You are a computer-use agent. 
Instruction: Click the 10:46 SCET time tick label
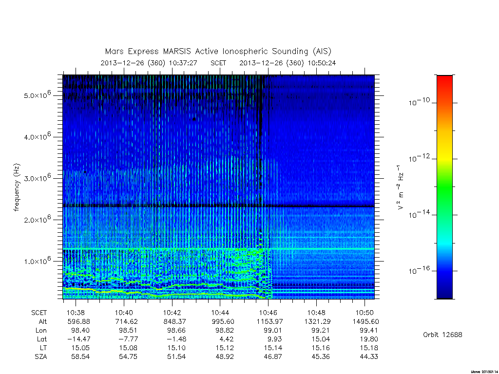click(x=268, y=313)
